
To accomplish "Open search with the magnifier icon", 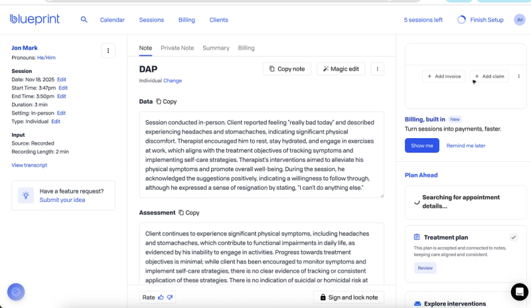I will [x=84, y=20].
